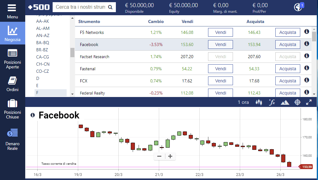
Task: Open Posizioni Chiuse section
Action: 12,109
